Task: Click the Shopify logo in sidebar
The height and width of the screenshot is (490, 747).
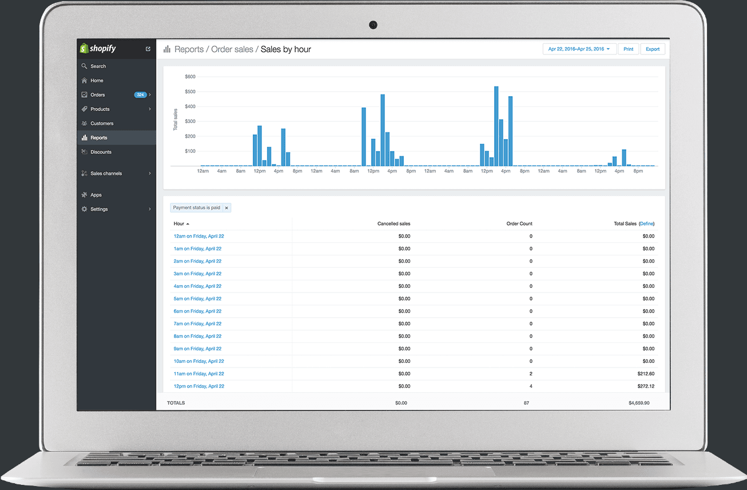Action: [98, 49]
